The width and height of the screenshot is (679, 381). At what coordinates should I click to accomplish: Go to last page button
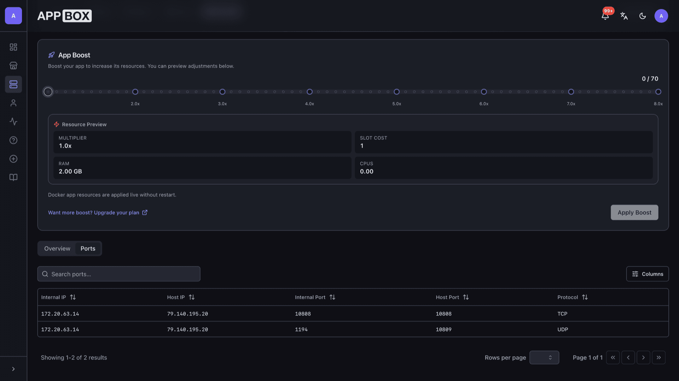coord(658,358)
